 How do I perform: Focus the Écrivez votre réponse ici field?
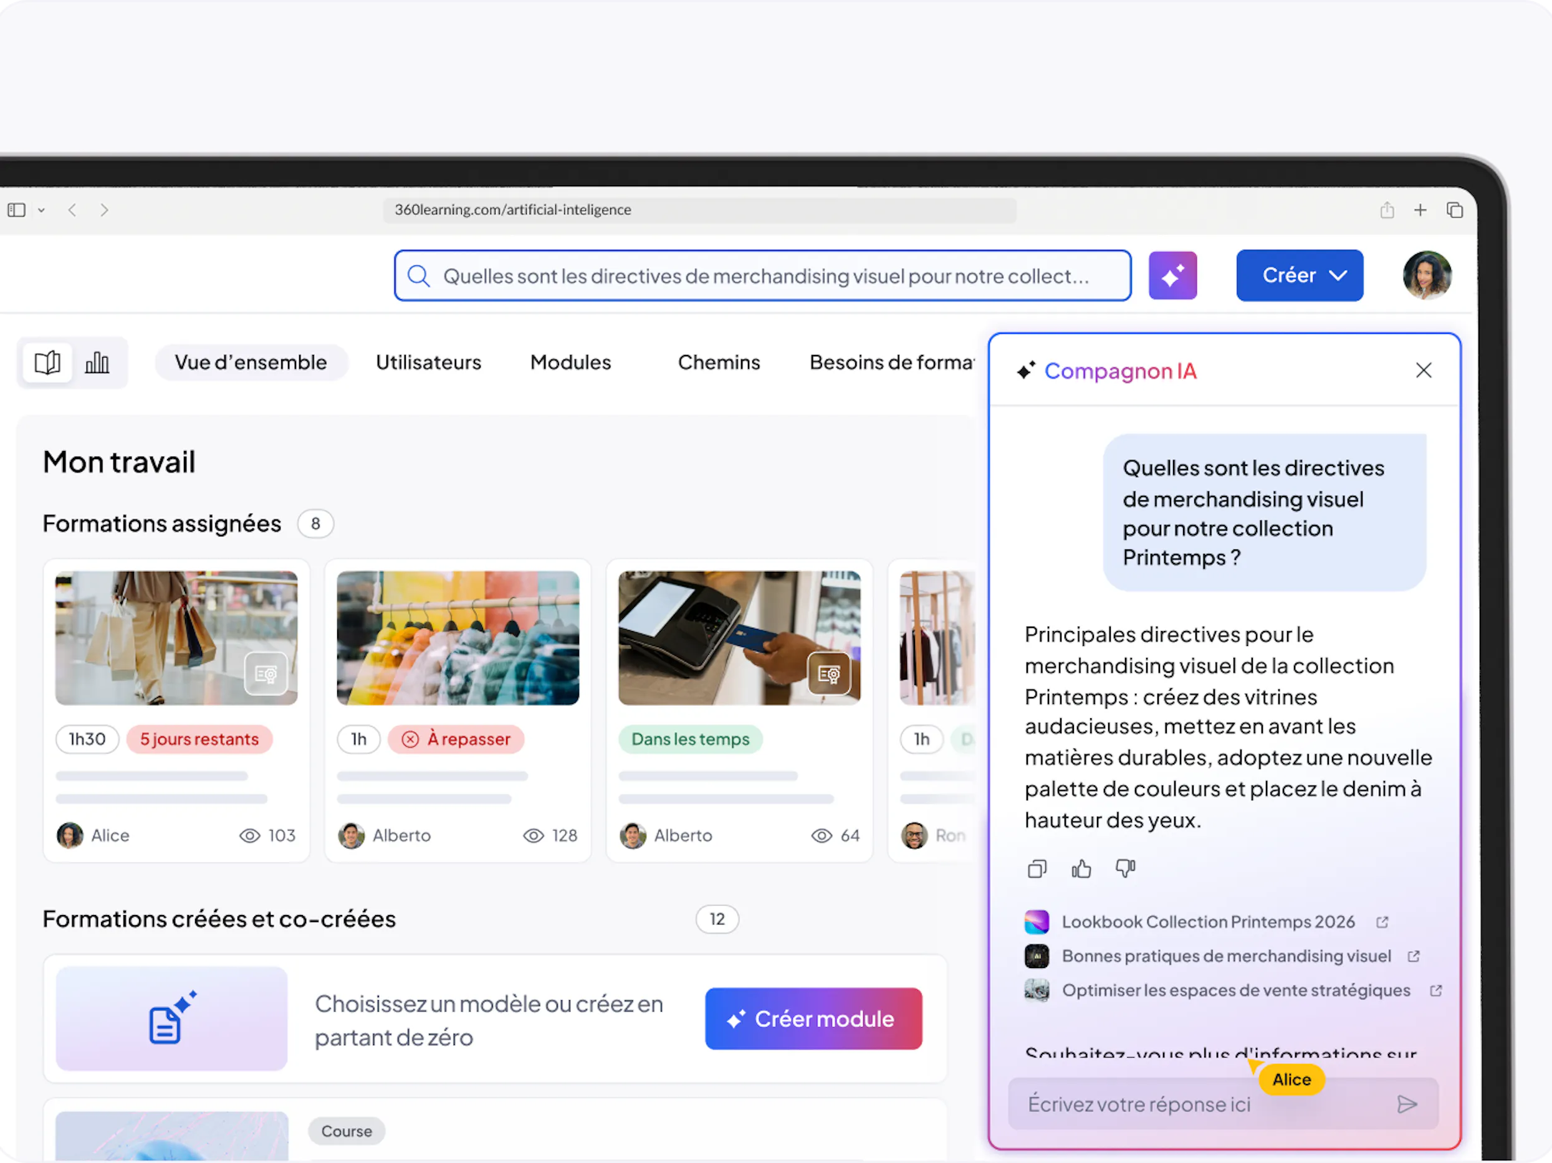[x=1223, y=1104]
